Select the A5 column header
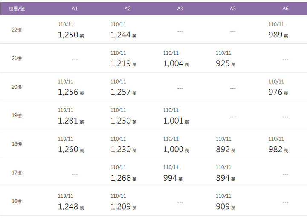 (233, 9)
